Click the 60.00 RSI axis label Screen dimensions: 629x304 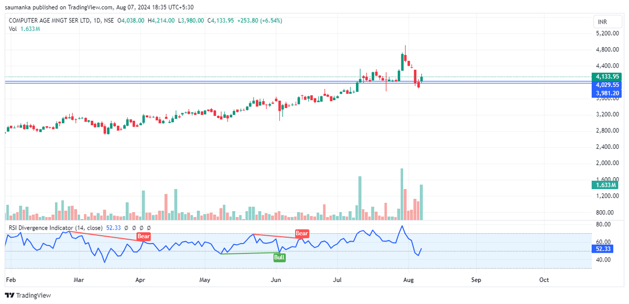coord(604,242)
